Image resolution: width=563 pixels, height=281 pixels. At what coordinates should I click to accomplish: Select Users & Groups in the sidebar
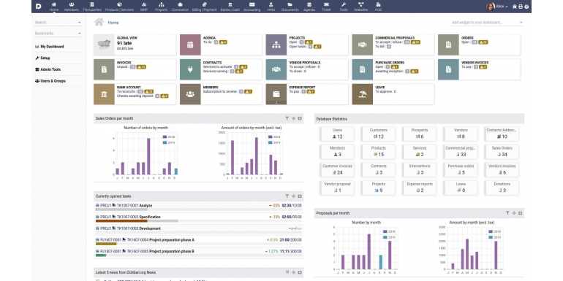point(50,81)
